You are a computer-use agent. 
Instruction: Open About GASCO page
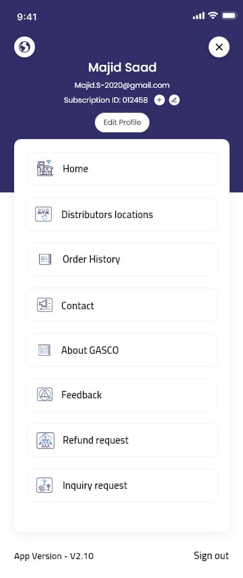coord(122,350)
